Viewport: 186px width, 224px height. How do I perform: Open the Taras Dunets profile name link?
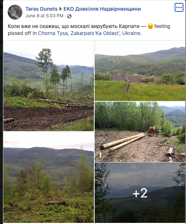pyautogui.click(x=41, y=9)
